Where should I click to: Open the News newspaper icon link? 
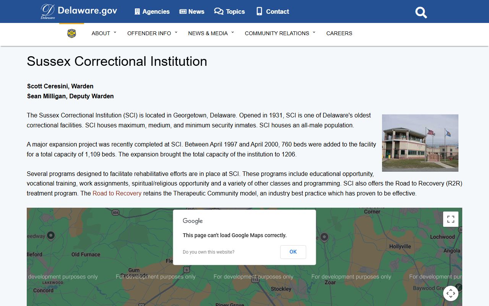(x=192, y=11)
